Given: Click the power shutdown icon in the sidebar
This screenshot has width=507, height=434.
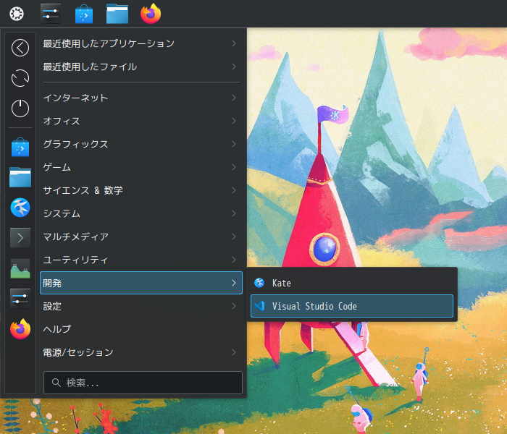Looking at the screenshot, I should [x=20, y=109].
